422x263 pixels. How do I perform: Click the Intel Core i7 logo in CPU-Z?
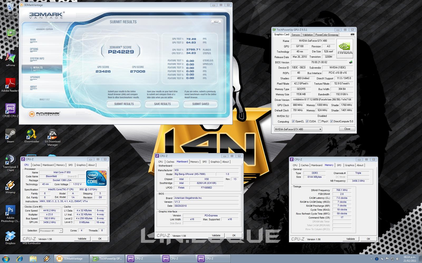tap(96, 178)
